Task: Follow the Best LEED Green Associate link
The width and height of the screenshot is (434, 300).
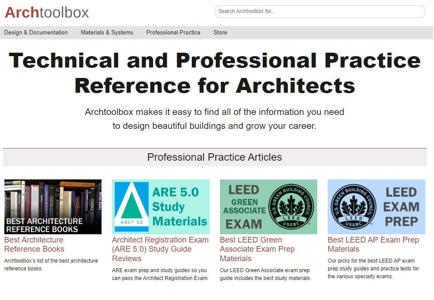Action: [257, 249]
